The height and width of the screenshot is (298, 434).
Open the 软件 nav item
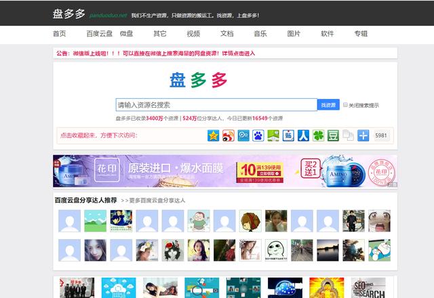click(x=328, y=33)
